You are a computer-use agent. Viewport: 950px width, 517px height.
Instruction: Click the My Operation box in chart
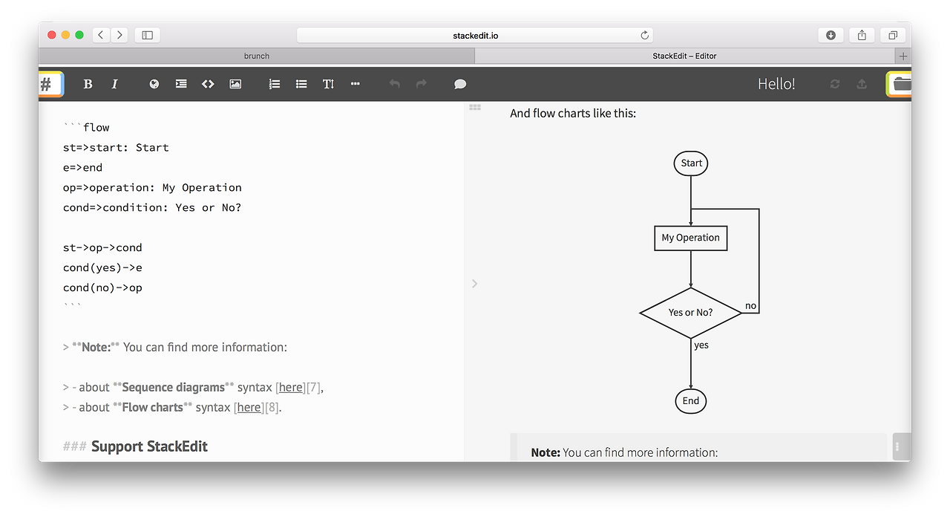tap(691, 238)
